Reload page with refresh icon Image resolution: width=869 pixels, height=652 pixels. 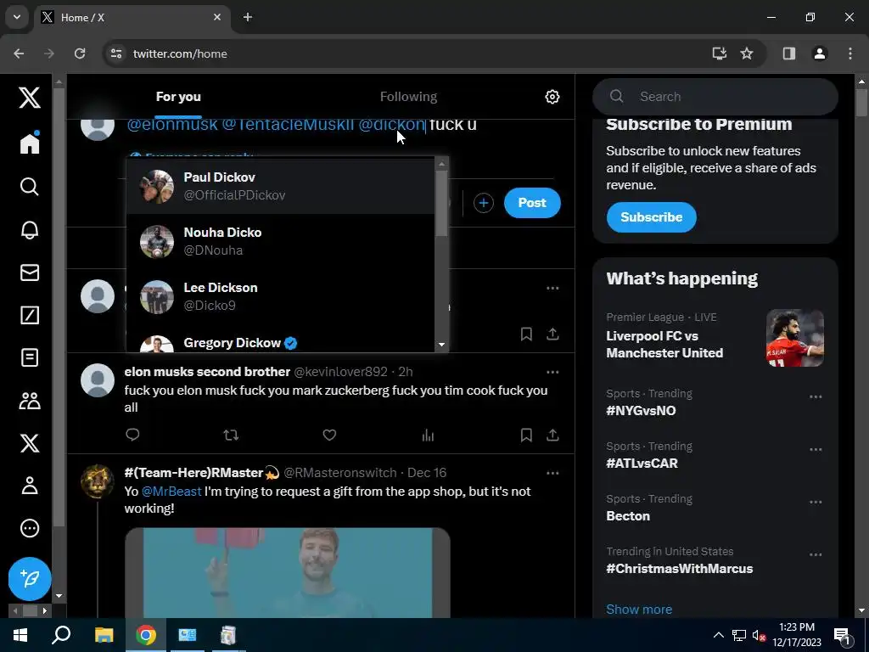[x=80, y=53]
